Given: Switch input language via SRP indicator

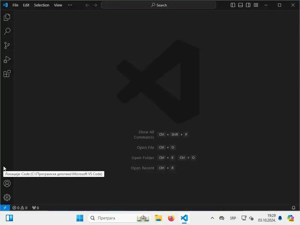Looking at the screenshot, I should (x=233, y=218).
